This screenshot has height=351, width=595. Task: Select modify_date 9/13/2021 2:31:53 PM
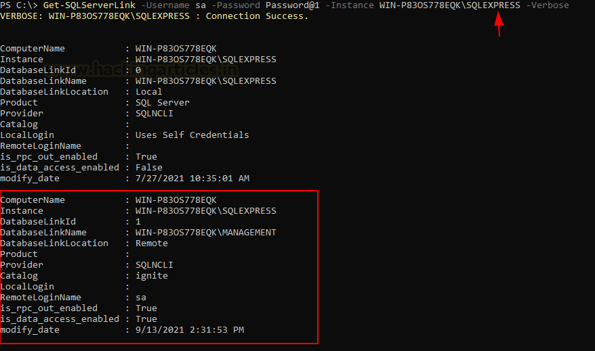[x=190, y=330]
